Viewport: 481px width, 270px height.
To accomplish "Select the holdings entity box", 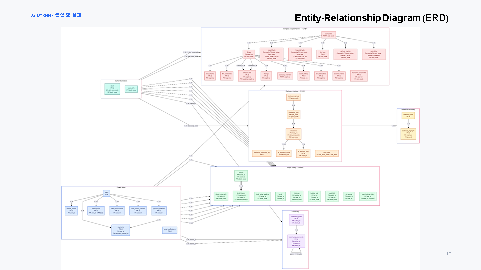I will [297, 196].
